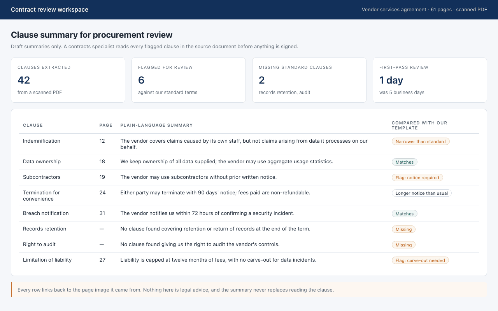498x311 pixels.
Task: Click the summary about 90 days' notice
Action: [215, 193]
